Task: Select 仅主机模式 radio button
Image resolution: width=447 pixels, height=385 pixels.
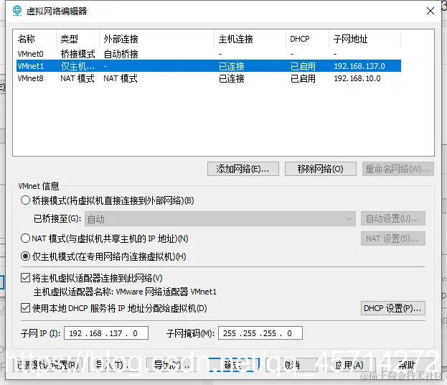Action: pyautogui.click(x=25, y=256)
